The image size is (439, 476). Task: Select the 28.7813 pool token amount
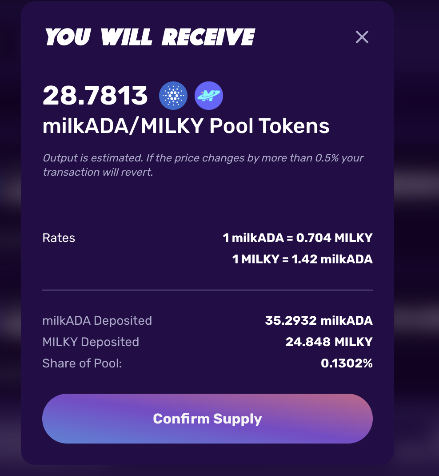(x=95, y=96)
